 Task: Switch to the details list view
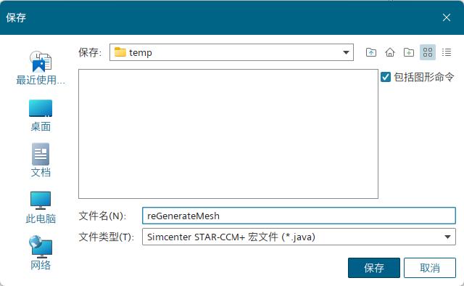click(x=447, y=52)
